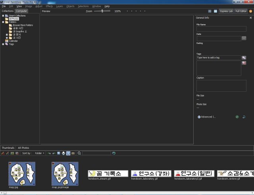Open the 내 Snapfire 쇼 folder
This screenshot has height=195, width=254.
click(20, 32)
